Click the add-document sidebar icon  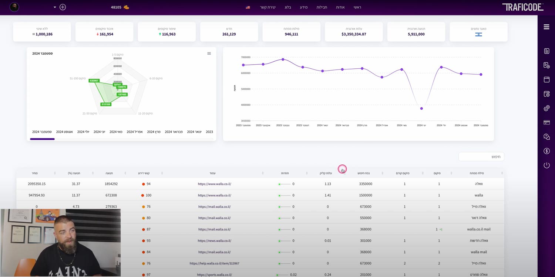pos(546,65)
